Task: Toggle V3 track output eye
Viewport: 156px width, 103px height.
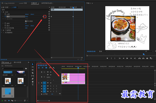Action: (x=51, y=72)
